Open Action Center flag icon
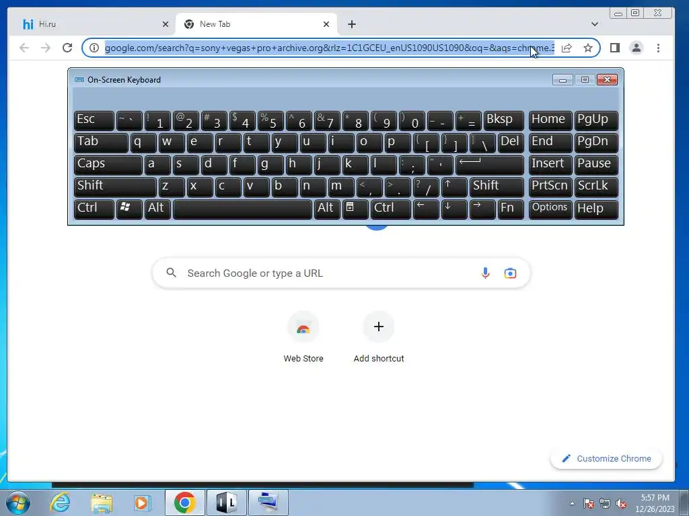The width and height of the screenshot is (689, 516). click(589, 504)
